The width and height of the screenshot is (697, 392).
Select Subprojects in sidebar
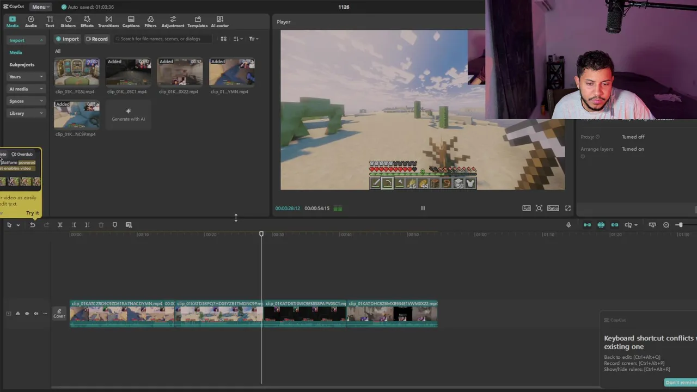coord(22,65)
